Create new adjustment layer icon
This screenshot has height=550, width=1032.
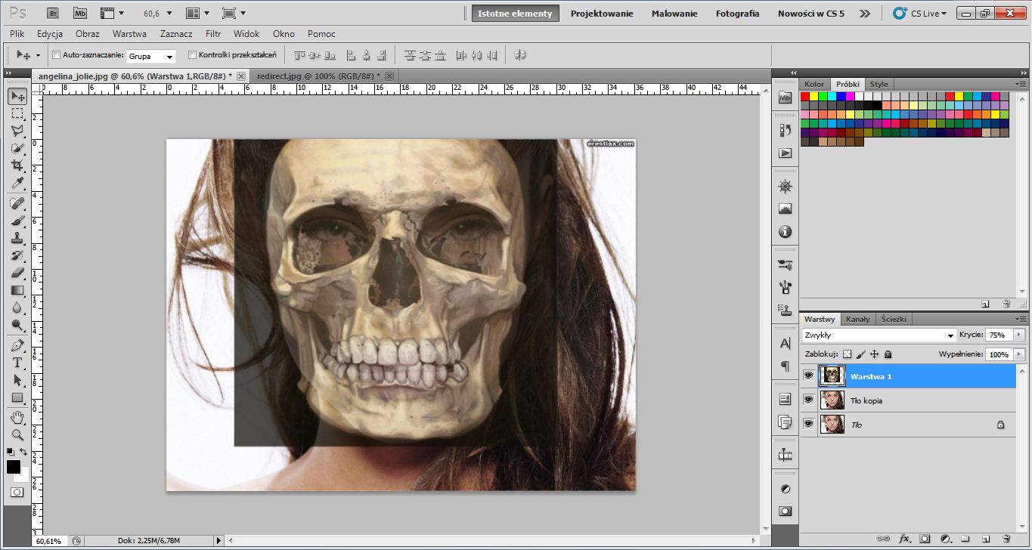[945, 539]
